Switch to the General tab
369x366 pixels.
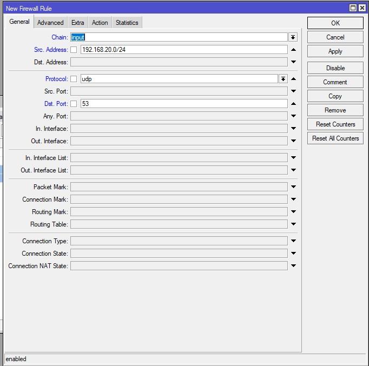[x=19, y=22]
